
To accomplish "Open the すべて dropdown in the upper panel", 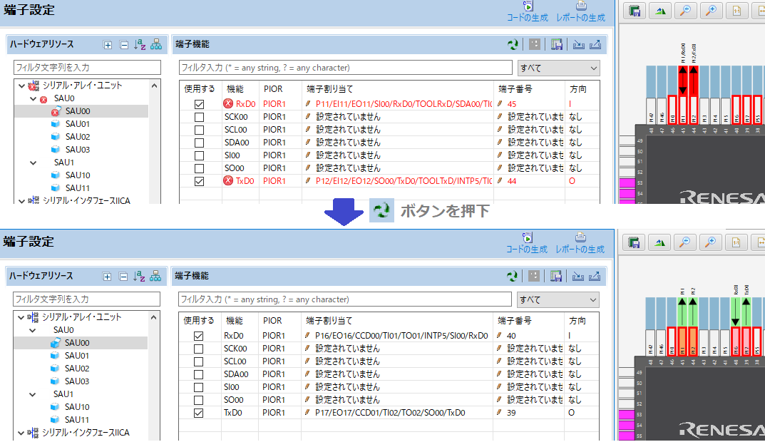I will tap(559, 68).
